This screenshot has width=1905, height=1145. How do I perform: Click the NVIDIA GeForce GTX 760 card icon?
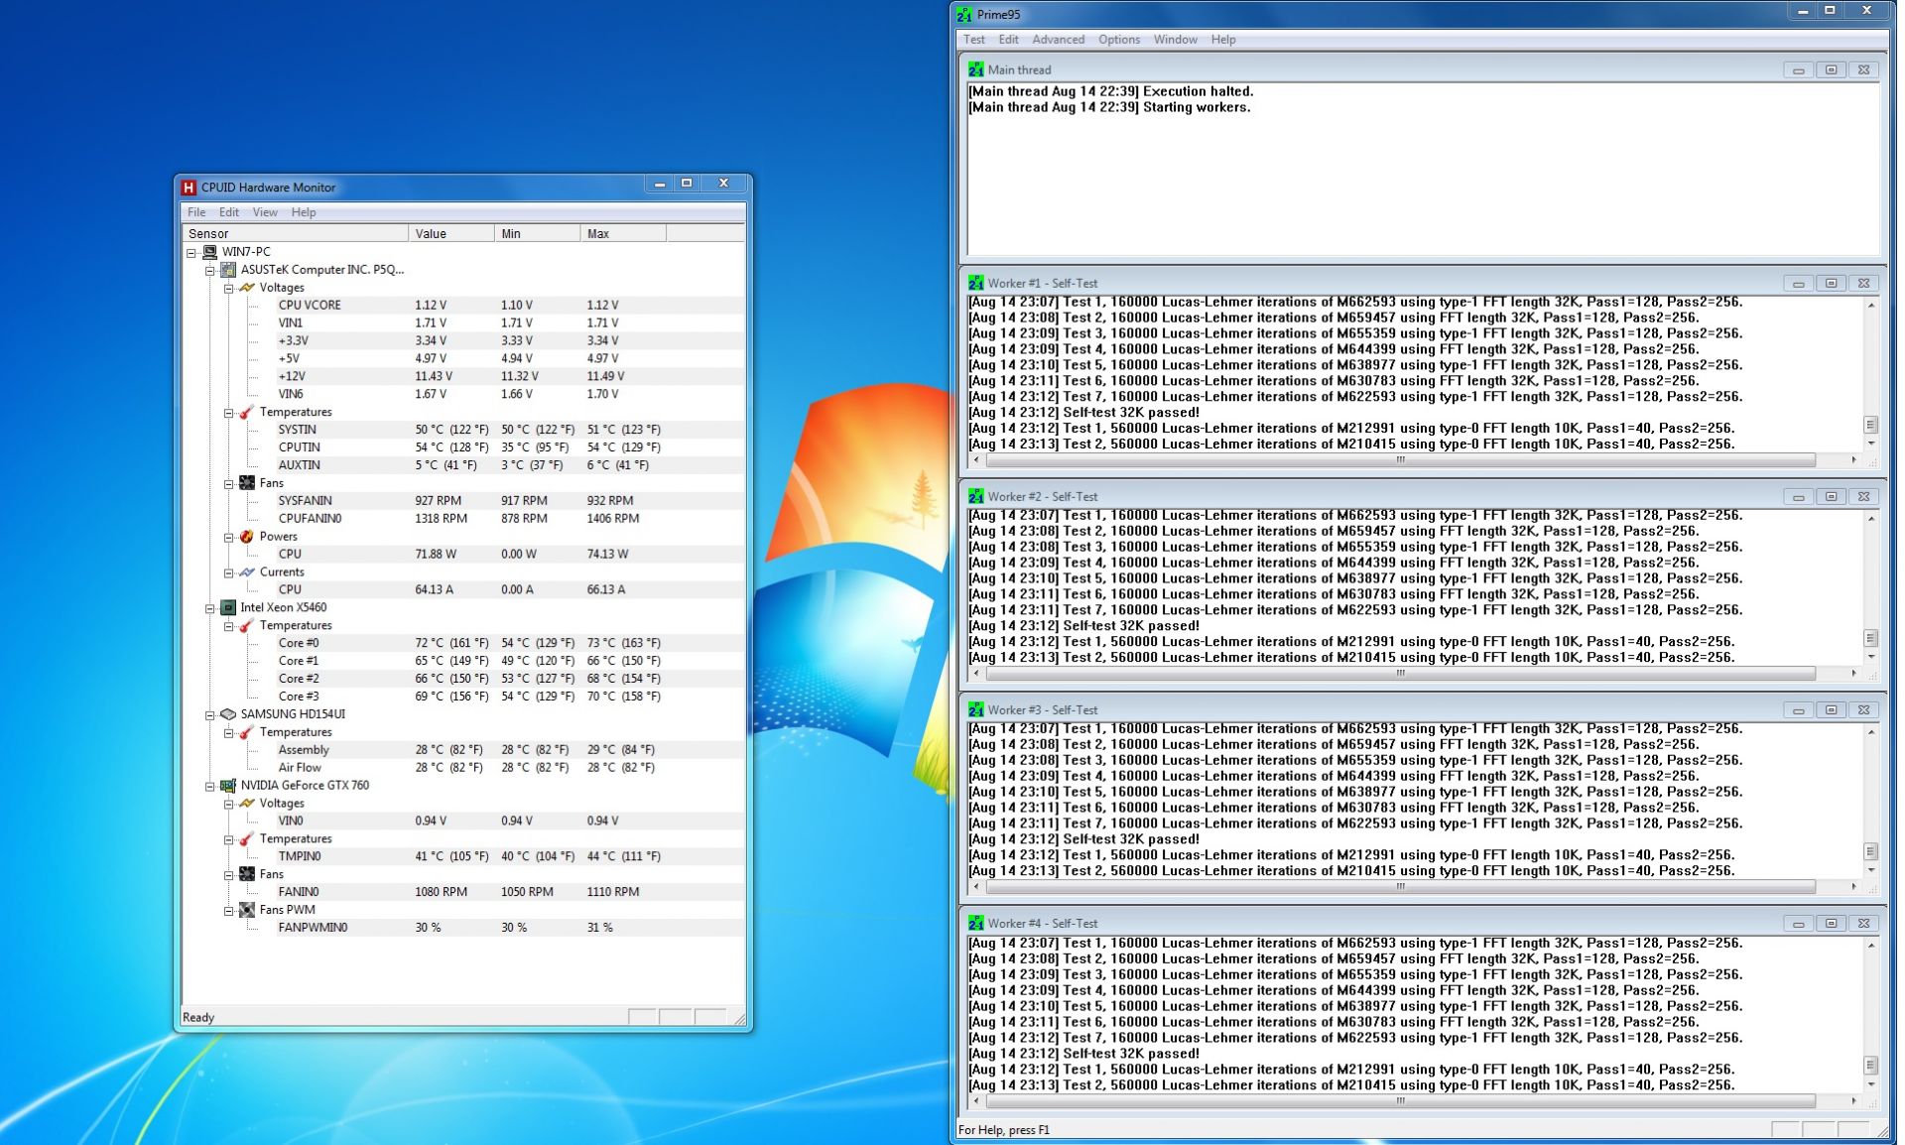click(228, 785)
